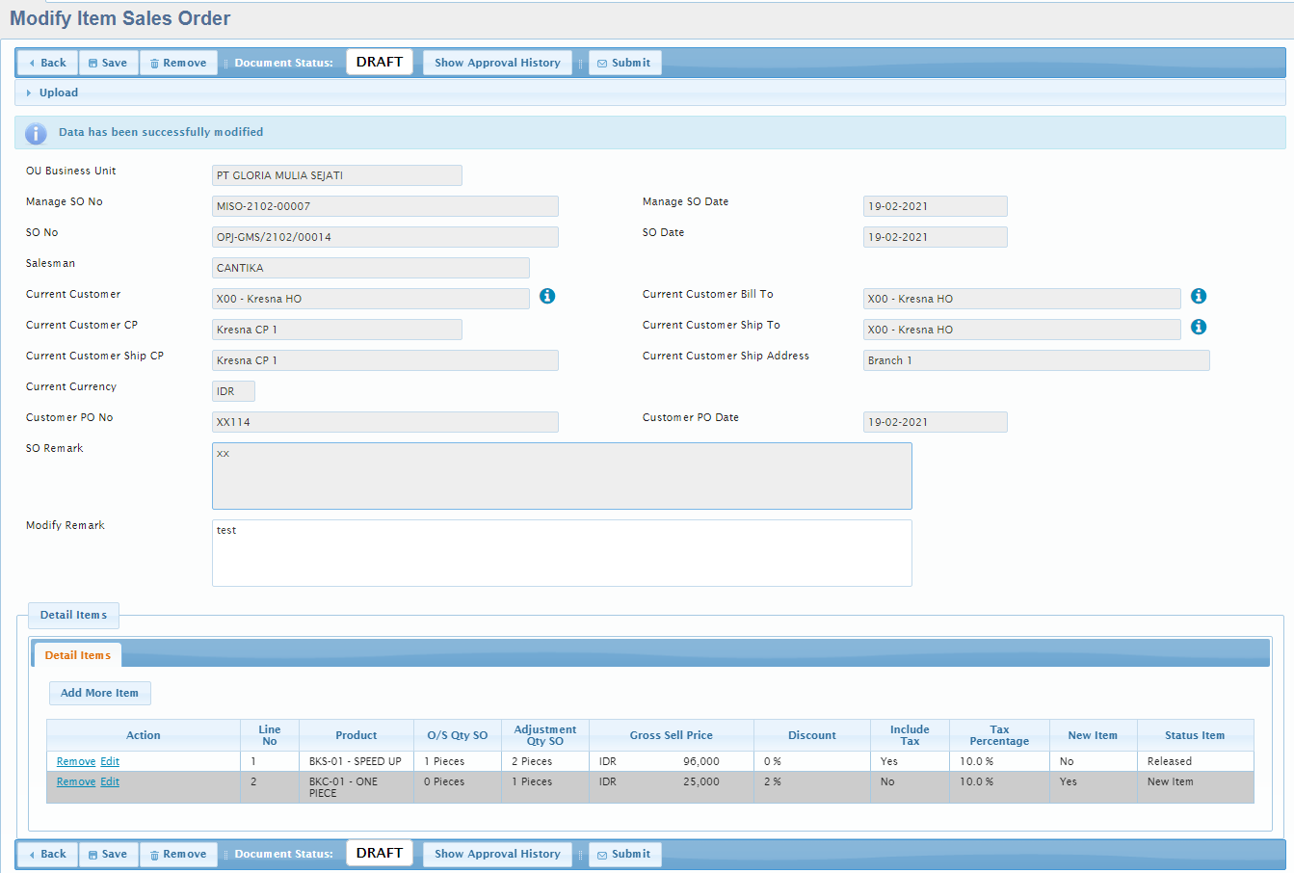Click the Include Tax column header
Screen dimensions: 1294x873
910,735
